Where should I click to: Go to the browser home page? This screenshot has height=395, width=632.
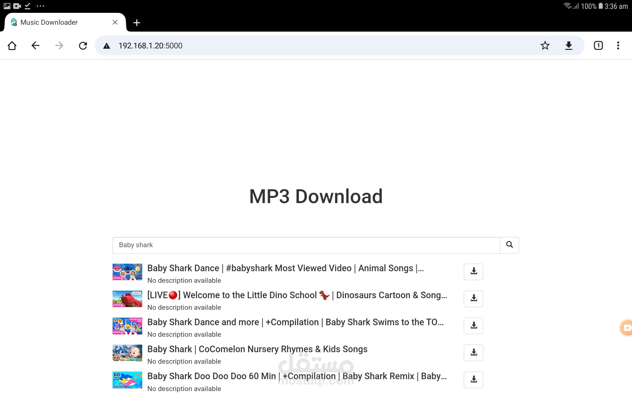[12, 45]
